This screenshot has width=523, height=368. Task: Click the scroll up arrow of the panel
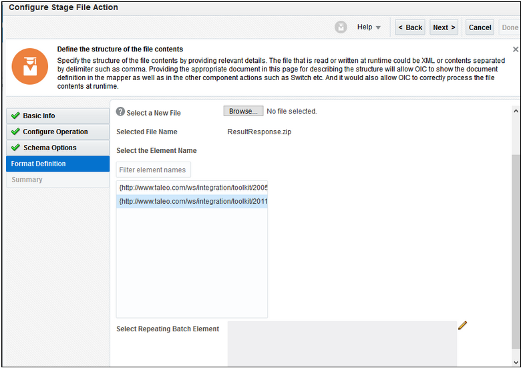(x=516, y=112)
